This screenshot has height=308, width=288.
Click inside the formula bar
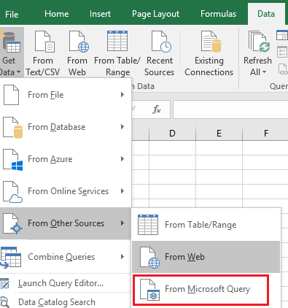click(230, 109)
